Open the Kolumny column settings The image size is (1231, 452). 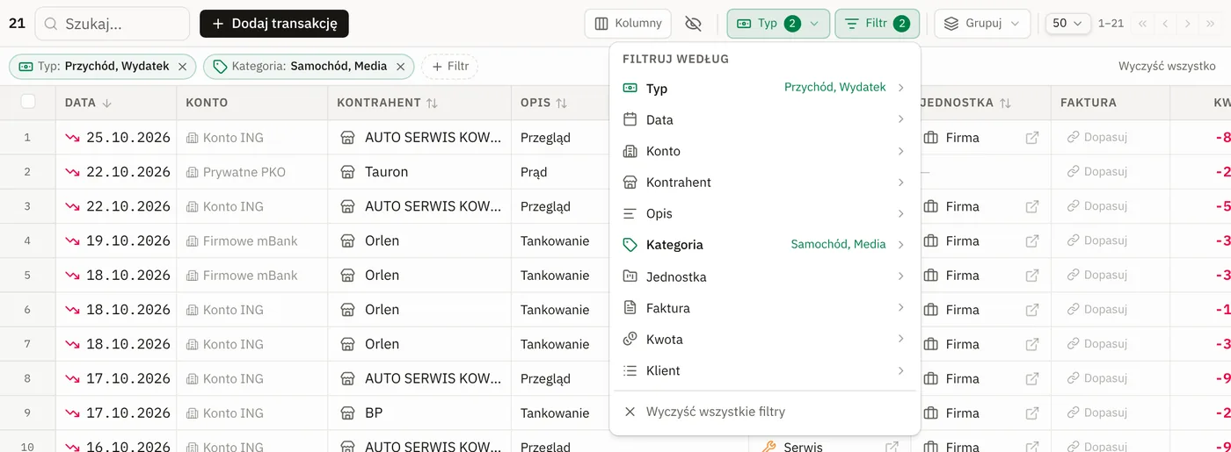tap(628, 24)
